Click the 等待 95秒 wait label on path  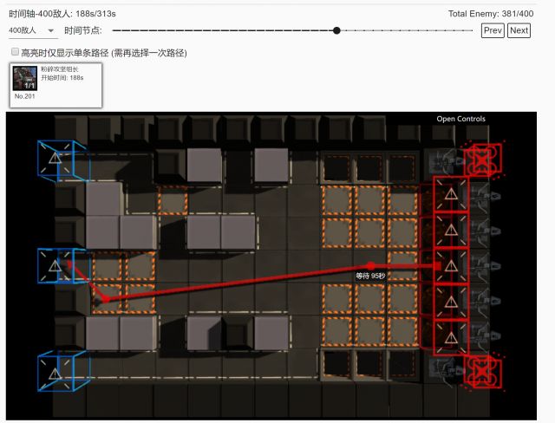tap(370, 276)
